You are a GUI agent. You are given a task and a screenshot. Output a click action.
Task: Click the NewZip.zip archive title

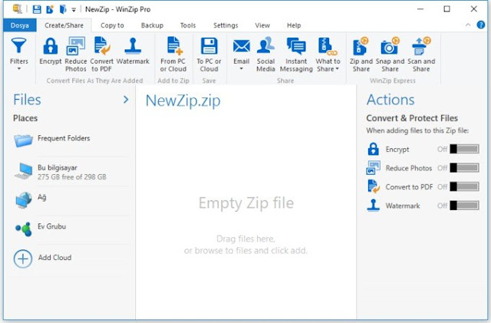click(x=183, y=101)
